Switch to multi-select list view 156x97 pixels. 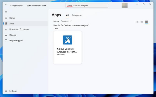(137, 22)
